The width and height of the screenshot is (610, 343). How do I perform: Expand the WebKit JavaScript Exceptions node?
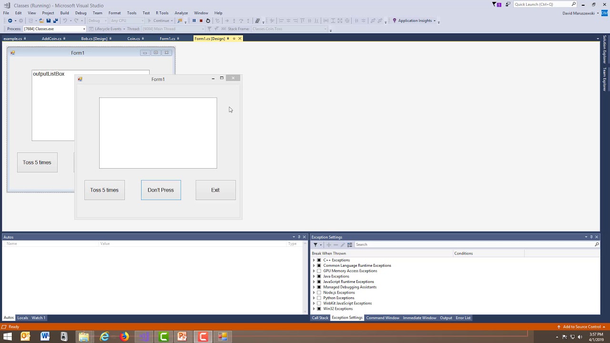point(314,303)
